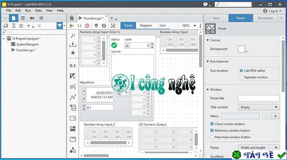Click the Menu add plus button
The height and width of the screenshot is (160, 287).
(275, 116)
